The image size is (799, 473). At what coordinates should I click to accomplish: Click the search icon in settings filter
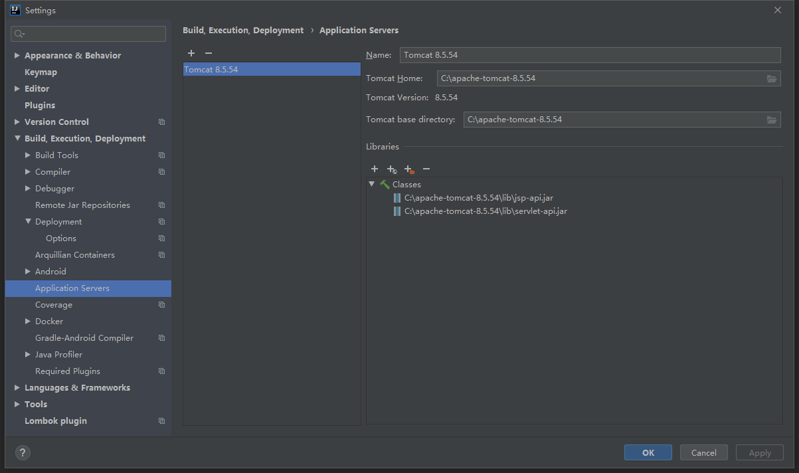(19, 34)
